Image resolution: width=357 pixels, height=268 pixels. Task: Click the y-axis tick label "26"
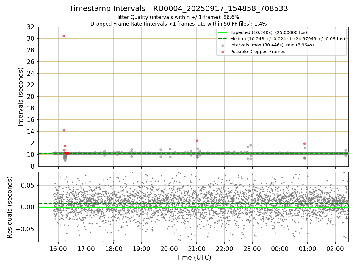coord(31,62)
